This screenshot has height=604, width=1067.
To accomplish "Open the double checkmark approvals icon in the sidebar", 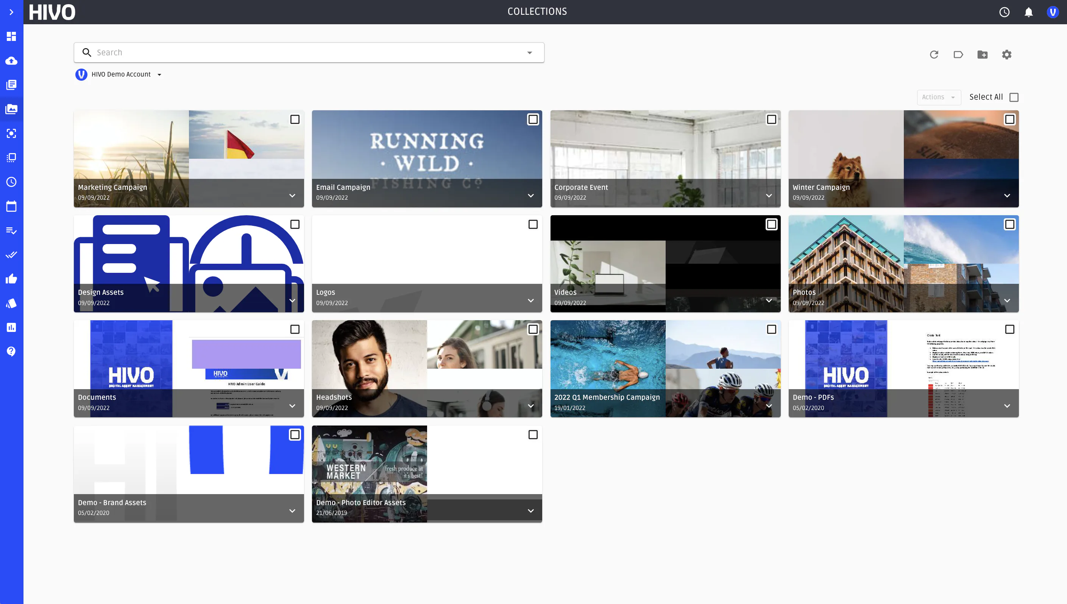I will pos(11,255).
